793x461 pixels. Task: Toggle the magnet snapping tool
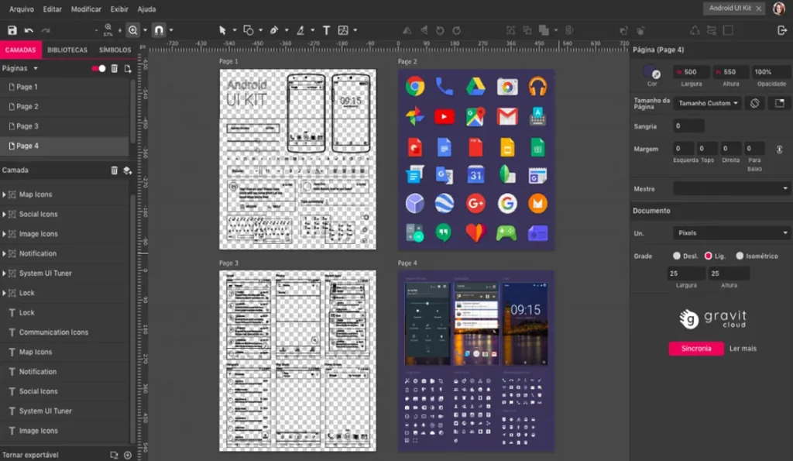159,30
